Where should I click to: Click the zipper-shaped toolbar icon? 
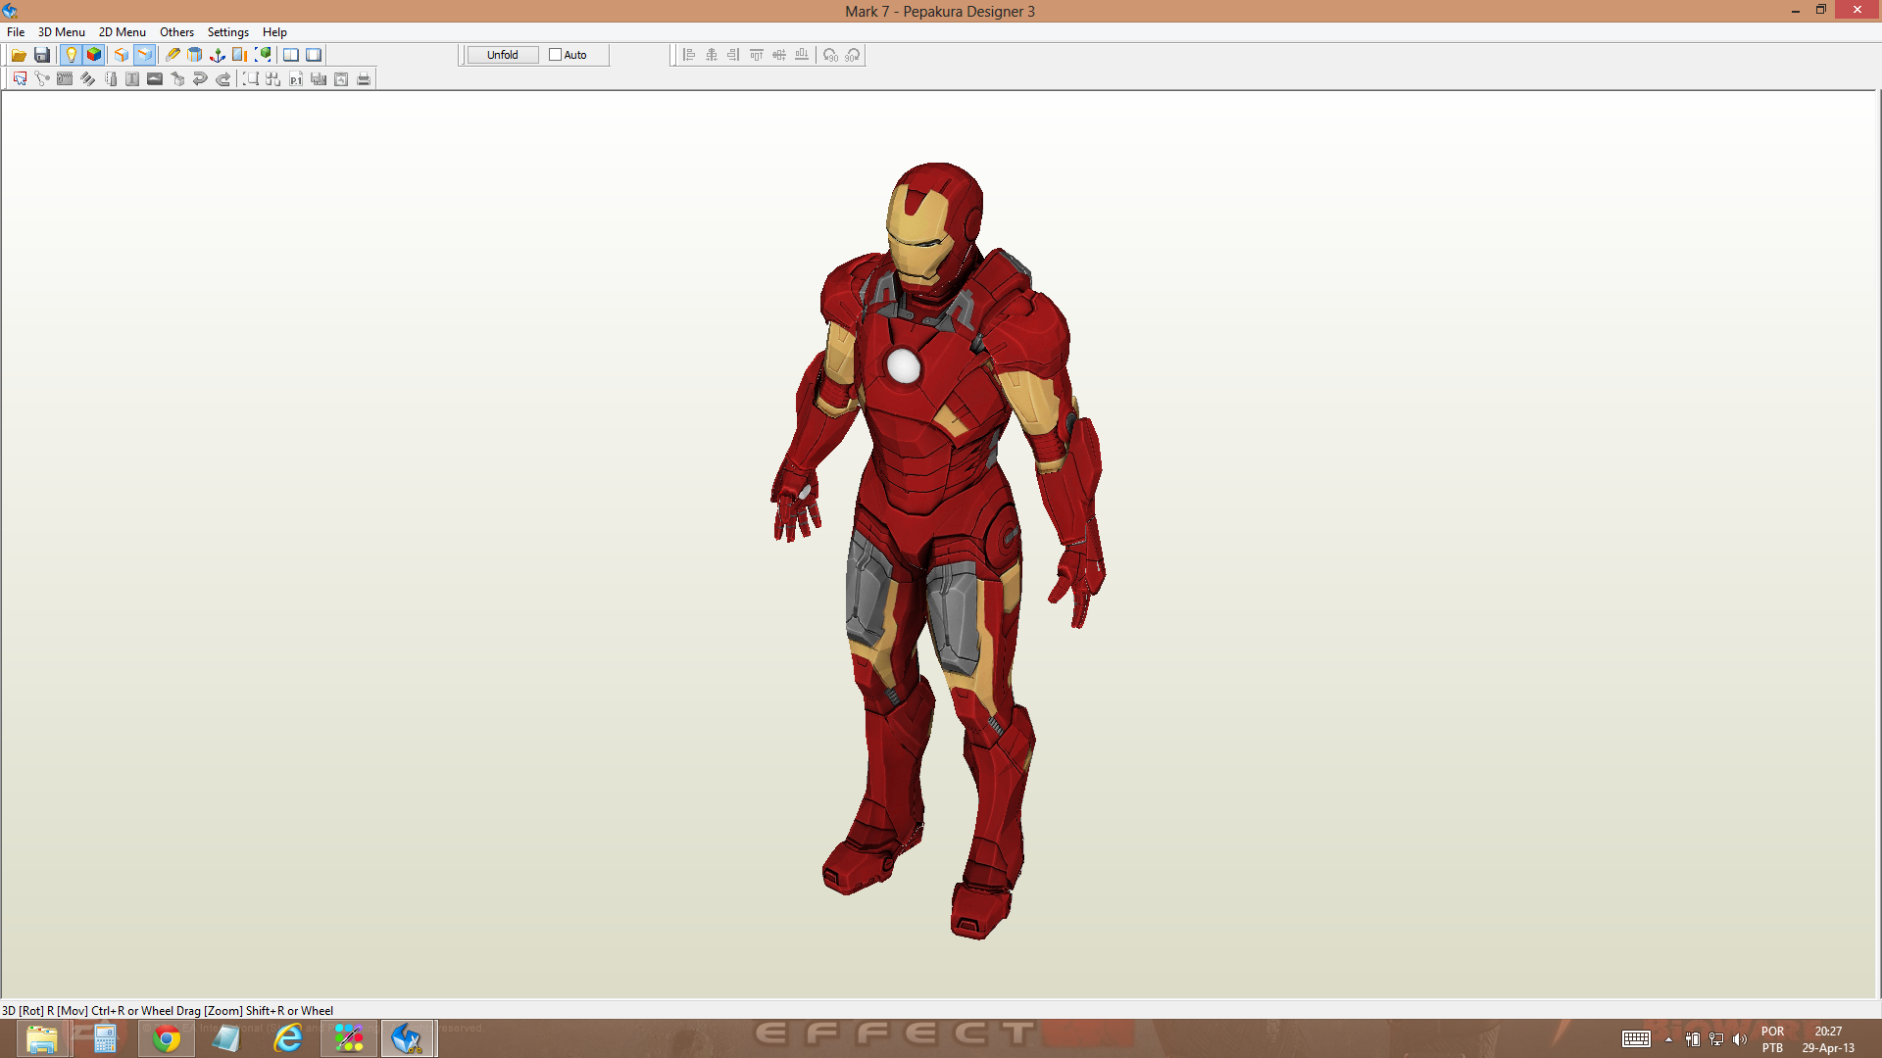coord(65,79)
